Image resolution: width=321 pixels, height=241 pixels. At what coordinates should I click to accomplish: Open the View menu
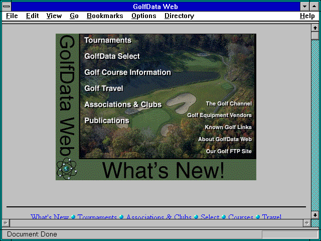point(54,16)
